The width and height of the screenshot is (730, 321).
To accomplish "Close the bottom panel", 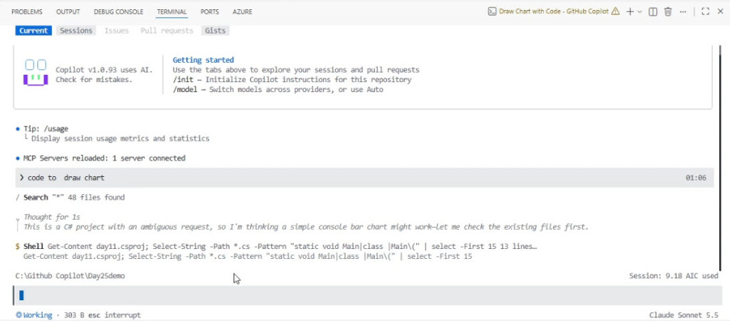I will [x=720, y=11].
